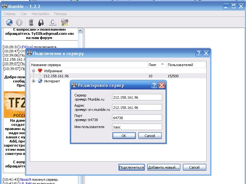Click the 15/500 users value
This screenshot has height=184, width=246.
[x=173, y=76]
